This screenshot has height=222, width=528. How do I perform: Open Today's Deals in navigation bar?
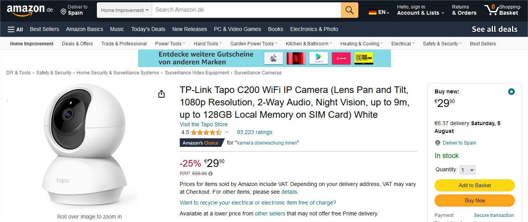coord(148,29)
